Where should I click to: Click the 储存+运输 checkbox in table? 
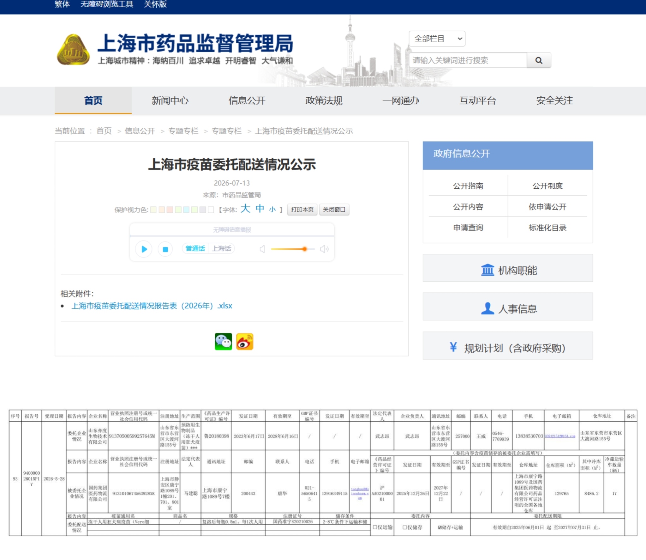[440, 527]
